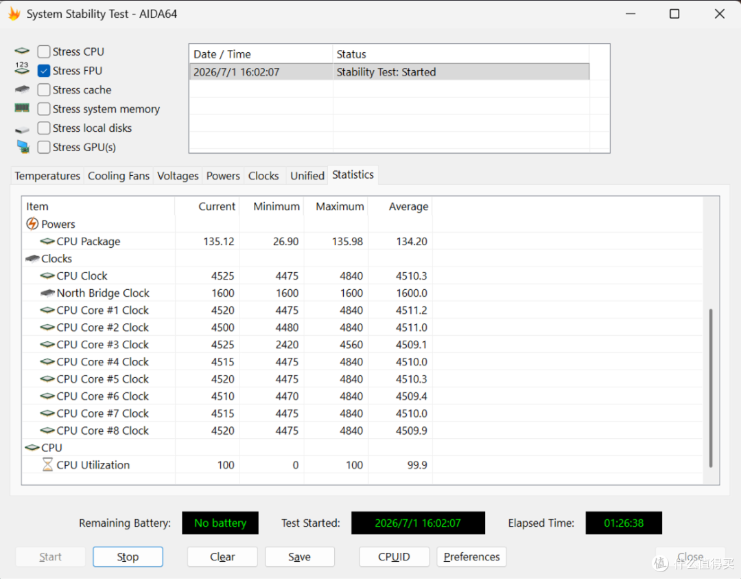Viewport: 741px width, 579px height.
Task: Click the AIDA64 flame icon in title bar
Action: [14, 14]
